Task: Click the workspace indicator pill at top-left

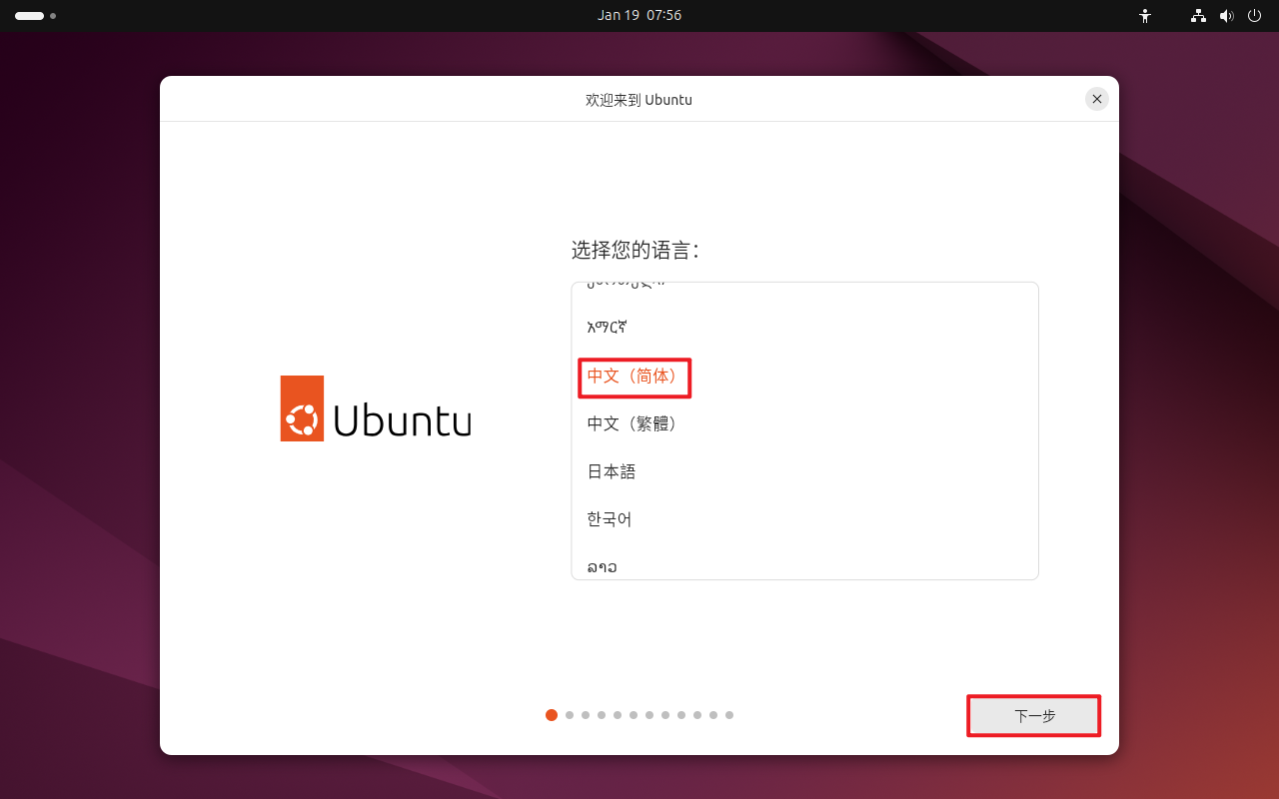Action: point(29,16)
